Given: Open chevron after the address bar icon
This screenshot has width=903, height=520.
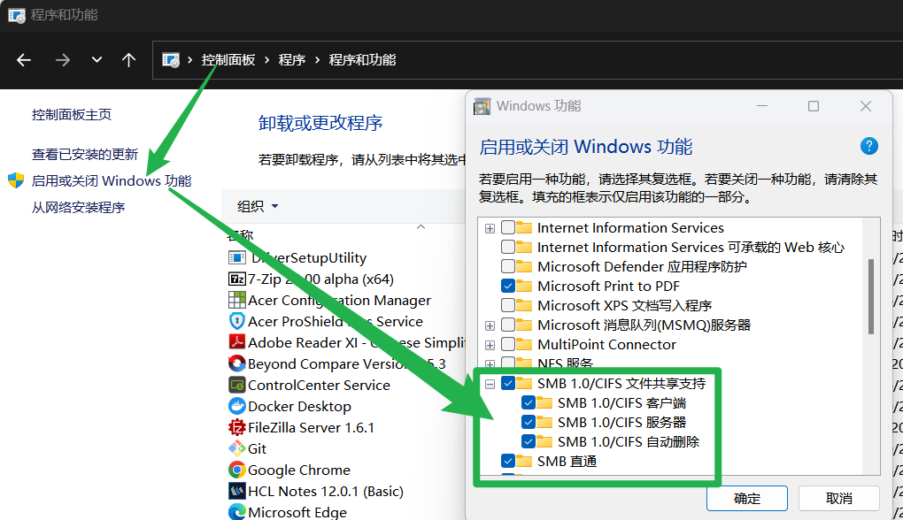Looking at the screenshot, I should [189, 60].
